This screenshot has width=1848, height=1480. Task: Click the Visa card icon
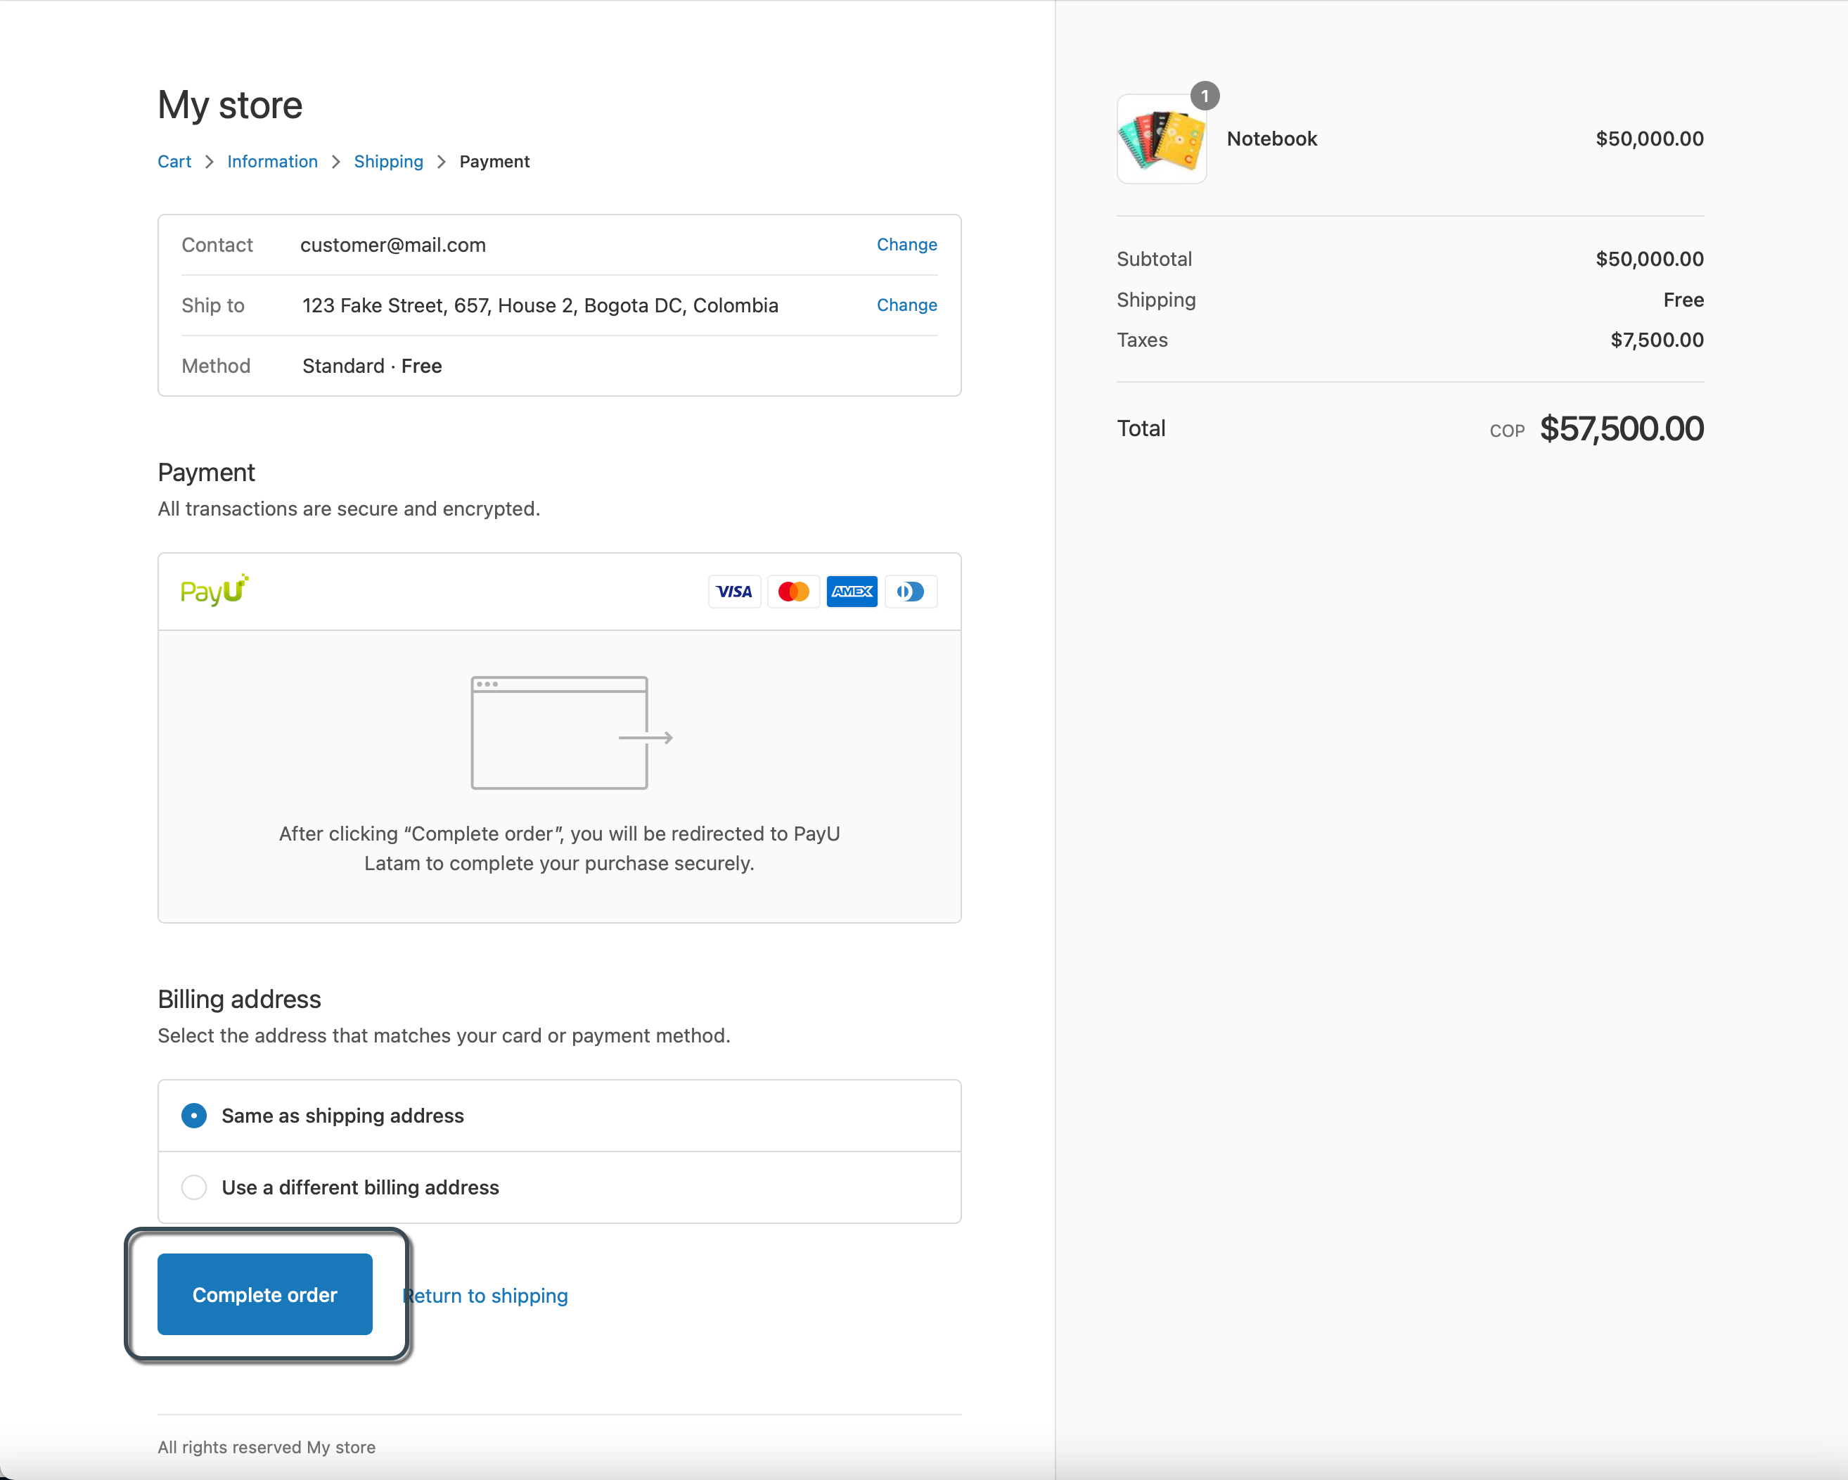click(x=733, y=592)
